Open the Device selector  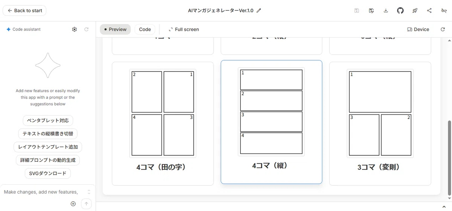[x=418, y=29]
